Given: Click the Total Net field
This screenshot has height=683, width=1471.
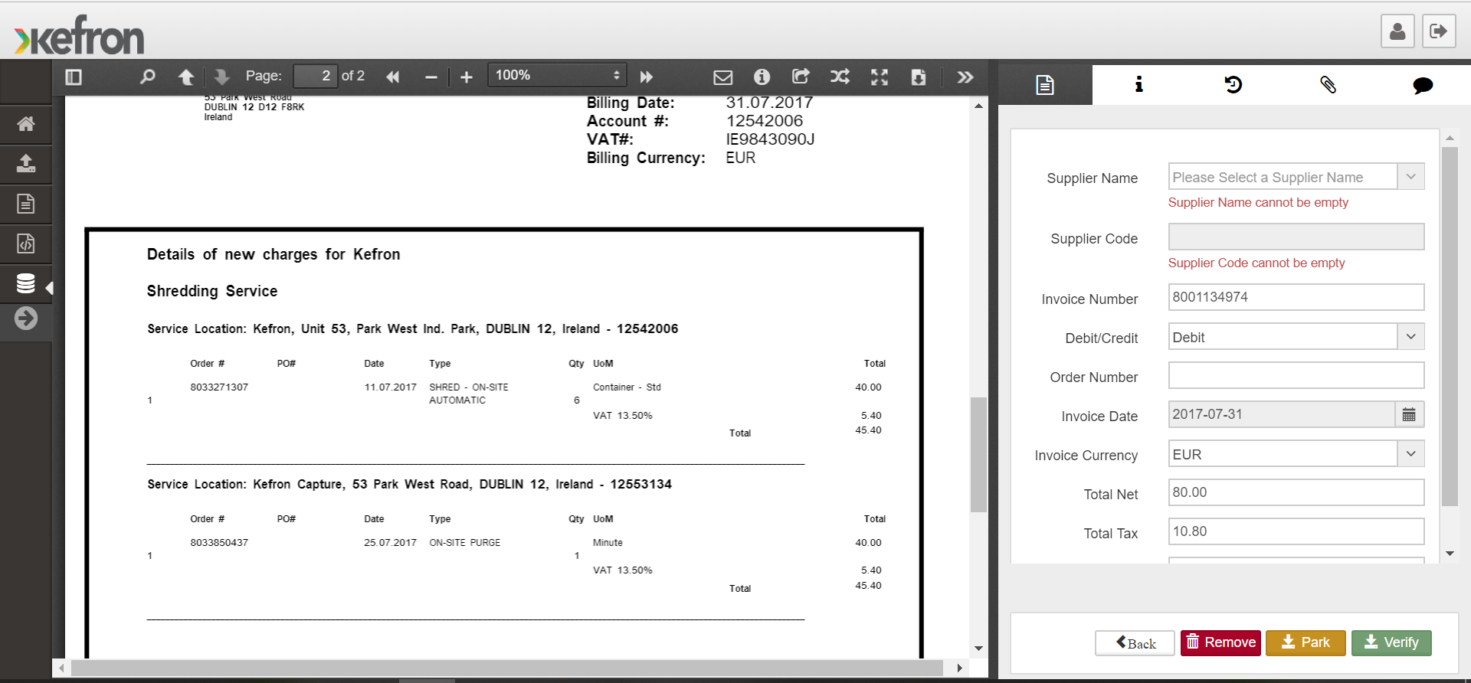Looking at the screenshot, I should click(1296, 492).
